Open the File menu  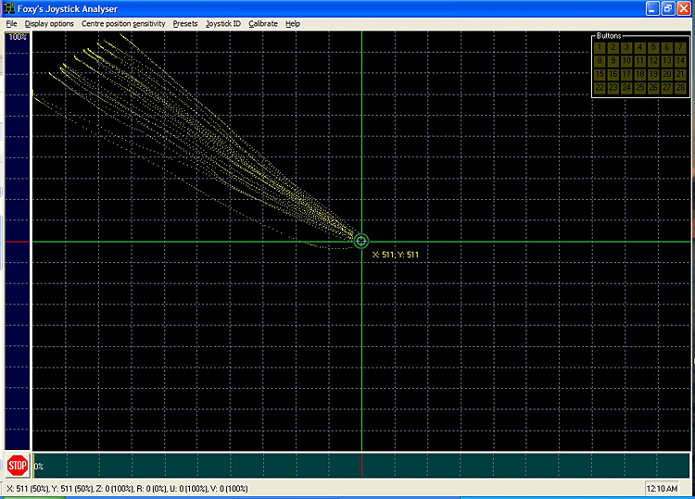[x=11, y=24]
